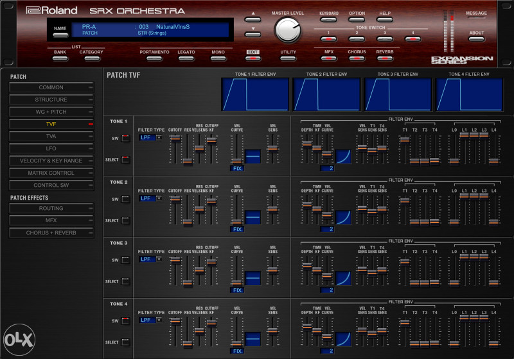Viewport: 514px width, 359px height.
Task: Toggle the REVERB effect switch
Action: tap(385, 58)
